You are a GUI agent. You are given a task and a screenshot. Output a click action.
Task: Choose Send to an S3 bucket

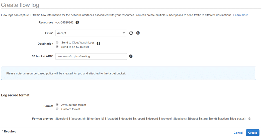[x=57, y=47]
